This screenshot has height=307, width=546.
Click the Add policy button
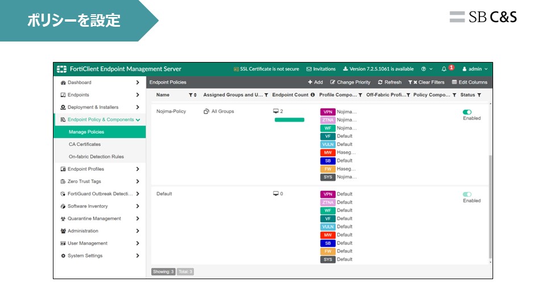point(316,82)
